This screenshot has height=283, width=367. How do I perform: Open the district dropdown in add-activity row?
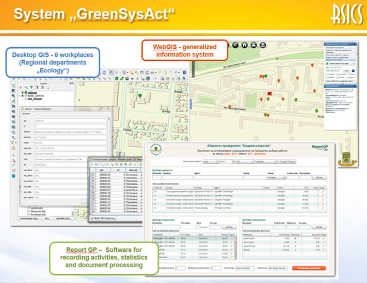pos(277,177)
